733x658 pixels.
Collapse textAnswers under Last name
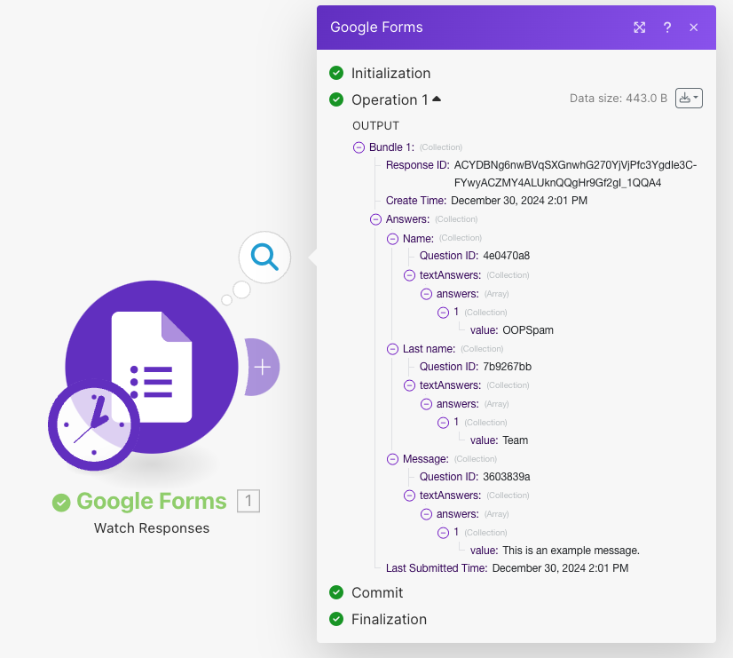click(x=409, y=385)
